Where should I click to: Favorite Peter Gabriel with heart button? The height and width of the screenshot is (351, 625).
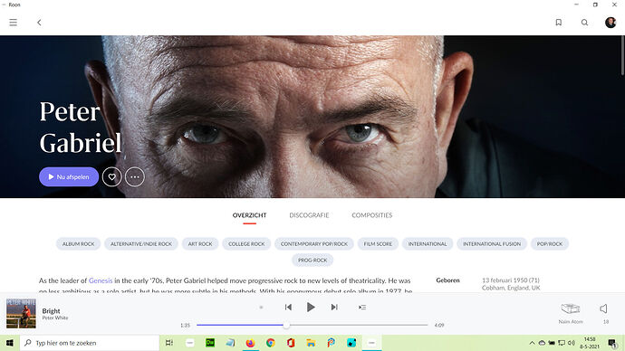[x=111, y=176]
